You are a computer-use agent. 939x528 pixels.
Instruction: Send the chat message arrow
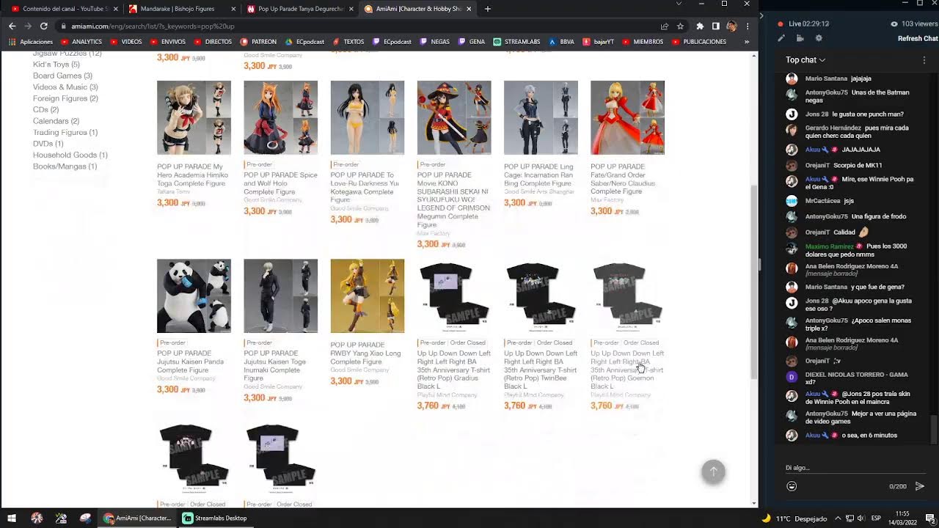[x=920, y=486]
